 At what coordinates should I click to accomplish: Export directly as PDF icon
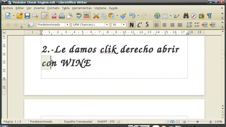click(54, 16)
